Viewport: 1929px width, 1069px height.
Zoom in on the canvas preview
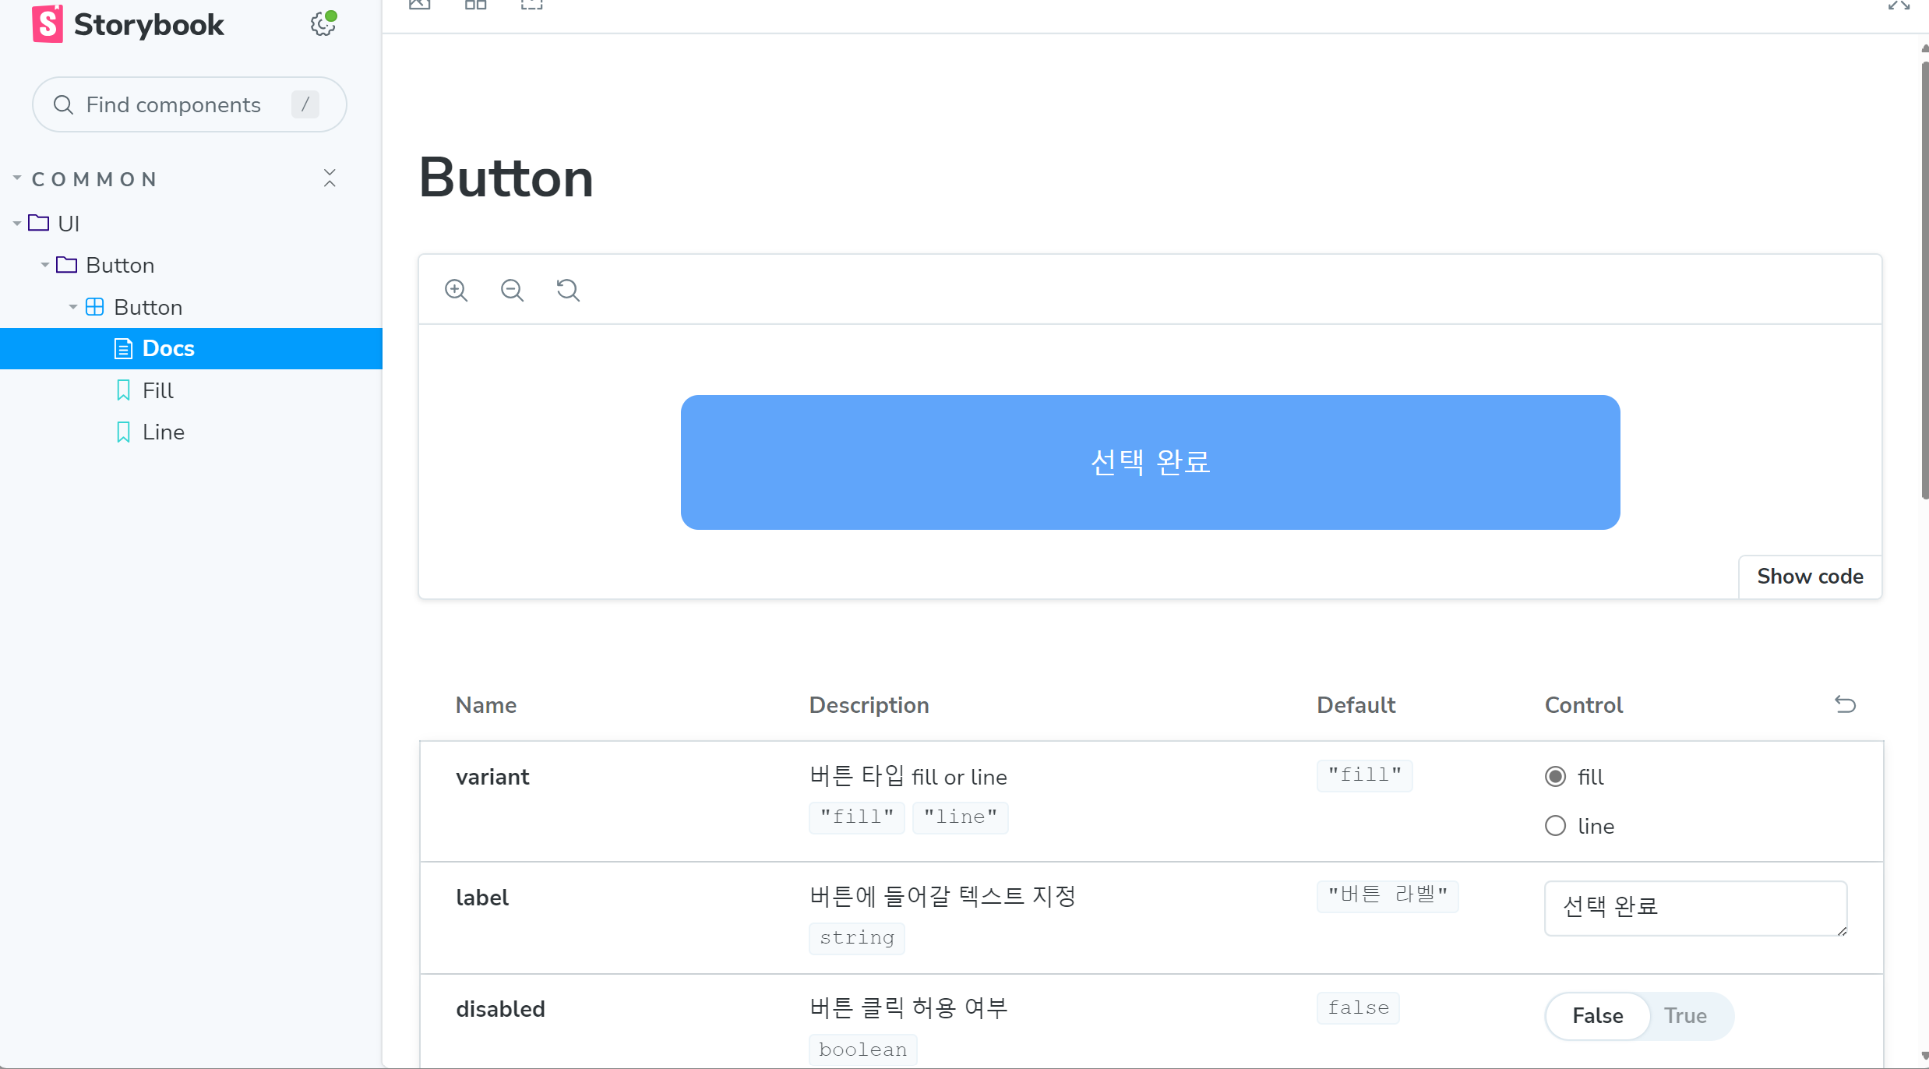click(457, 291)
